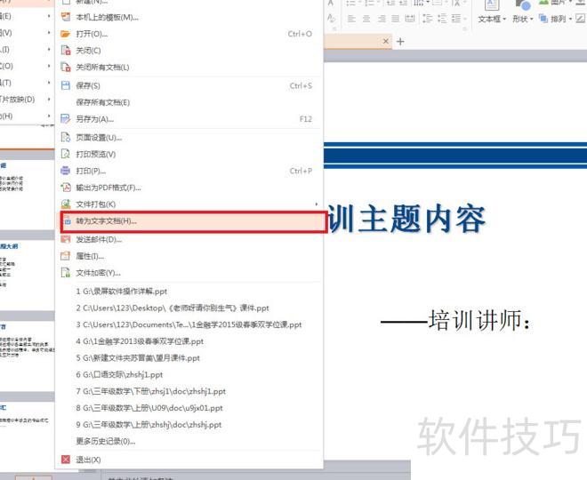This screenshot has height=480, width=587.
Task: Open recent file 6 G:\口语交际\zhshj1.ppt
Action: pyautogui.click(x=189, y=374)
